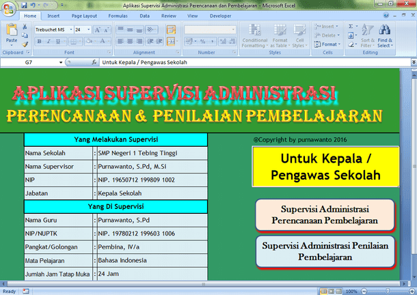The width and height of the screenshot is (417, 295).
Task: Apply Font Color letter A
Action: pyautogui.click(x=103, y=41)
